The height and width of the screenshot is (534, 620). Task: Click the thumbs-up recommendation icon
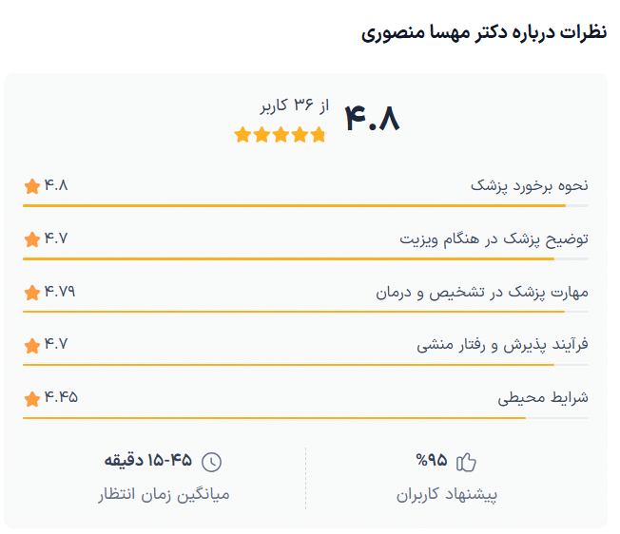(466, 463)
